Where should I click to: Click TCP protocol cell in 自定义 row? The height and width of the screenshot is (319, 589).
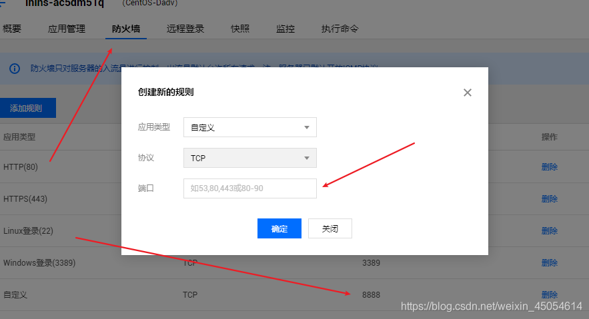pos(190,295)
